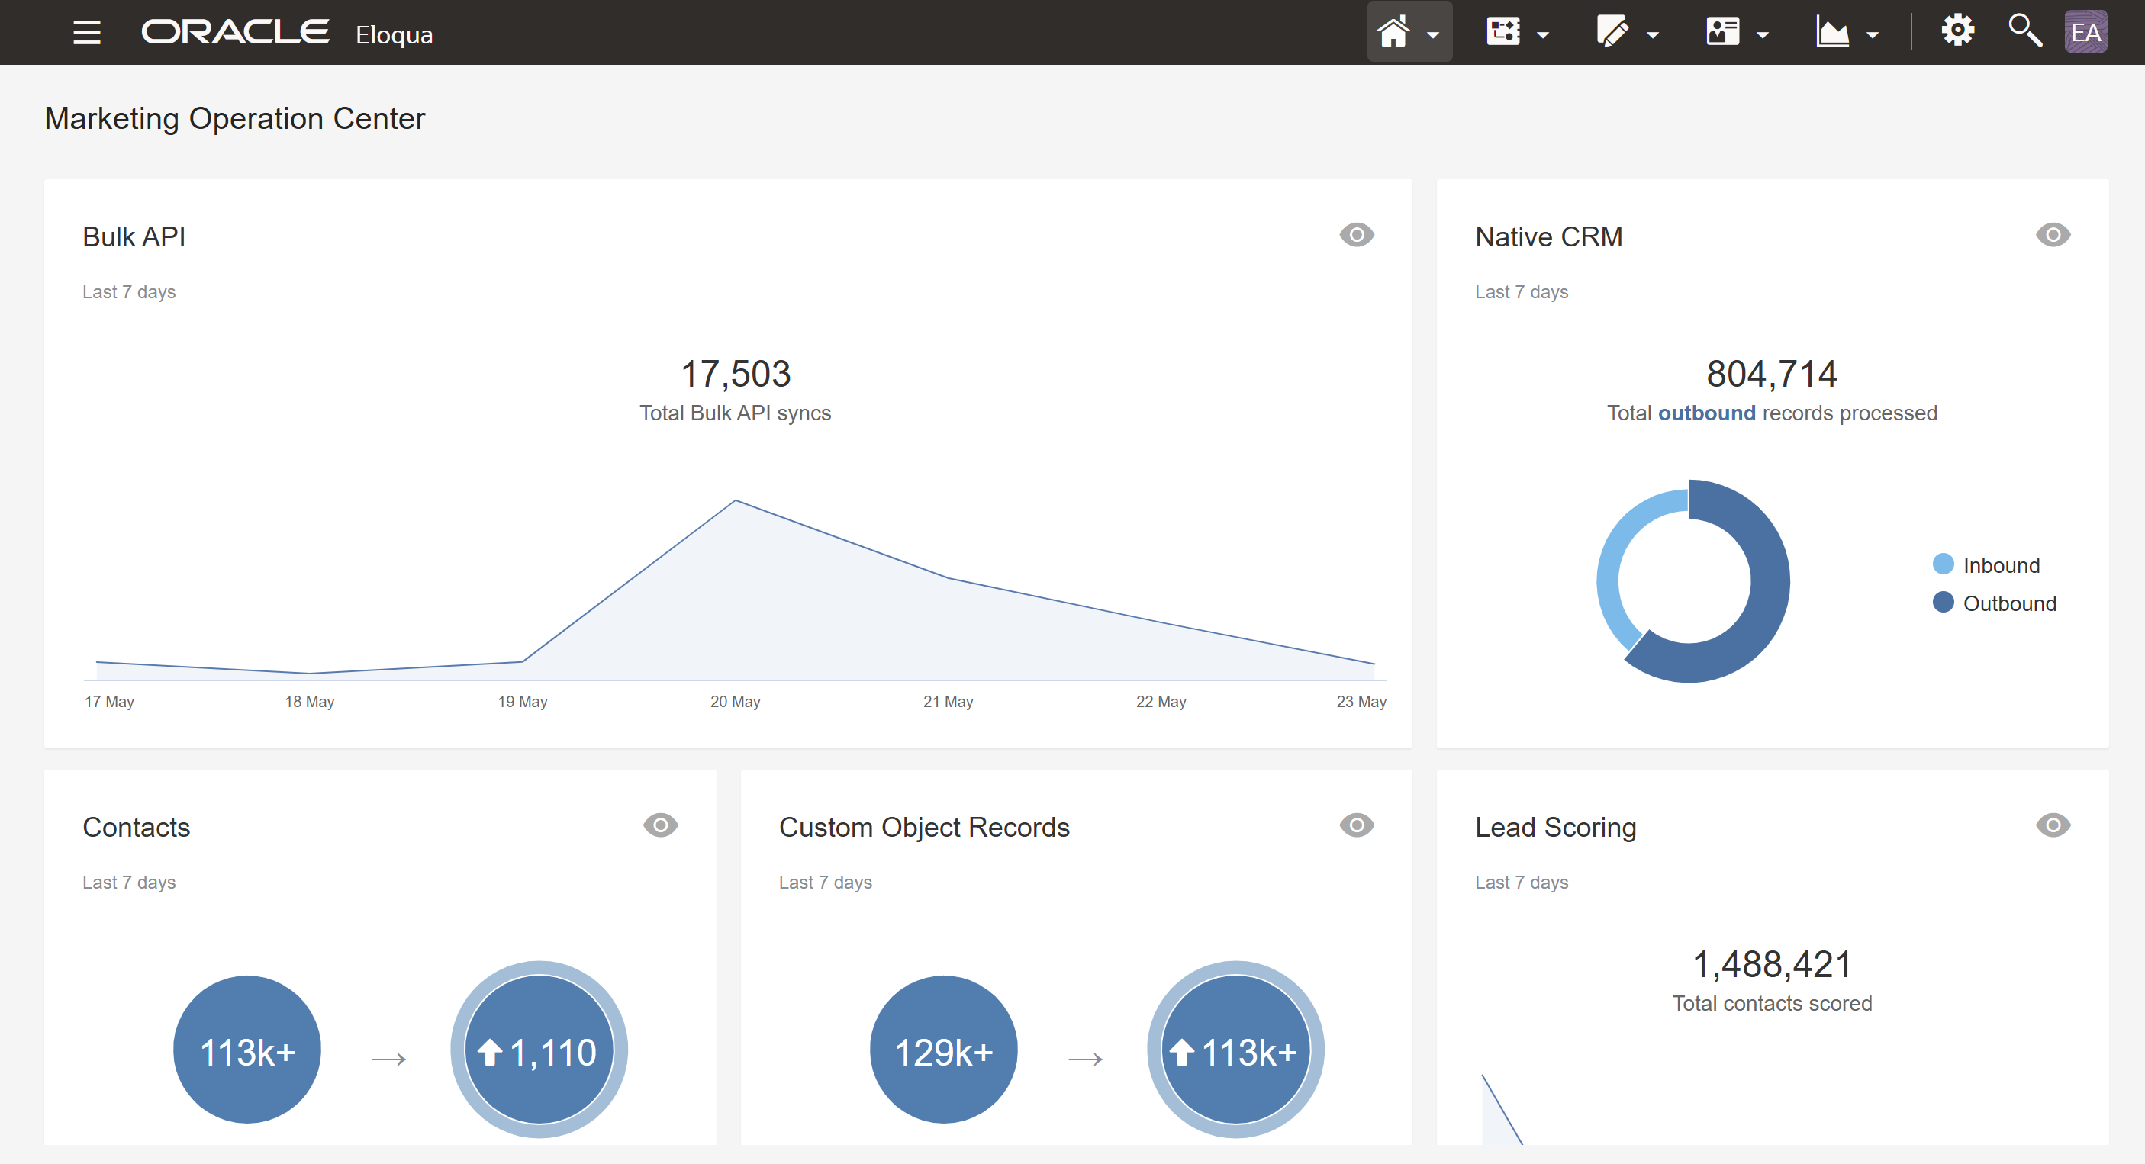Click the Audience contacts icon

[1724, 31]
